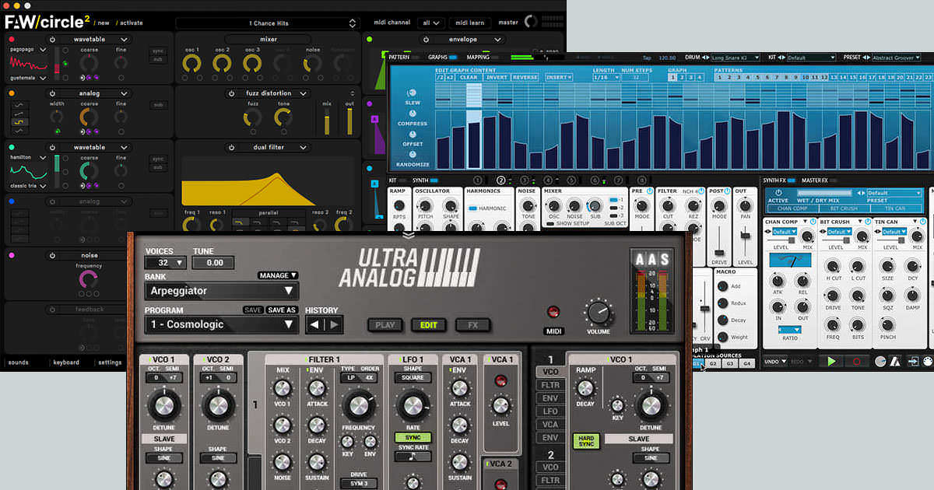Open the Program dropdown showing 1 - Cosmologic
The height and width of the screenshot is (490, 934).
(x=221, y=325)
